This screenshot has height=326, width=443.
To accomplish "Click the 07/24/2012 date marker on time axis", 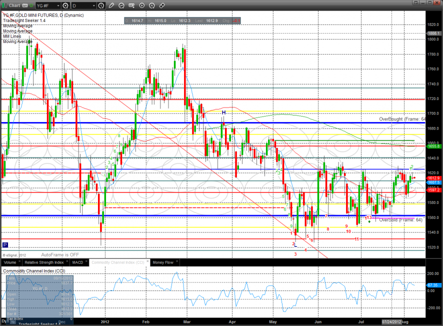I will (x=392, y=322).
